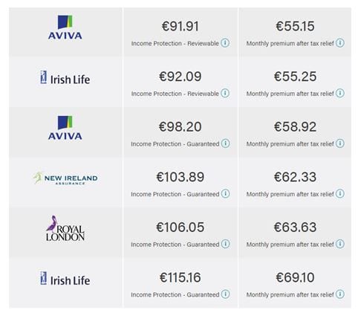Click info icon beside Aviva €91.91 Reviewable
Screen dimensions: 358x313
coord(225,43)
